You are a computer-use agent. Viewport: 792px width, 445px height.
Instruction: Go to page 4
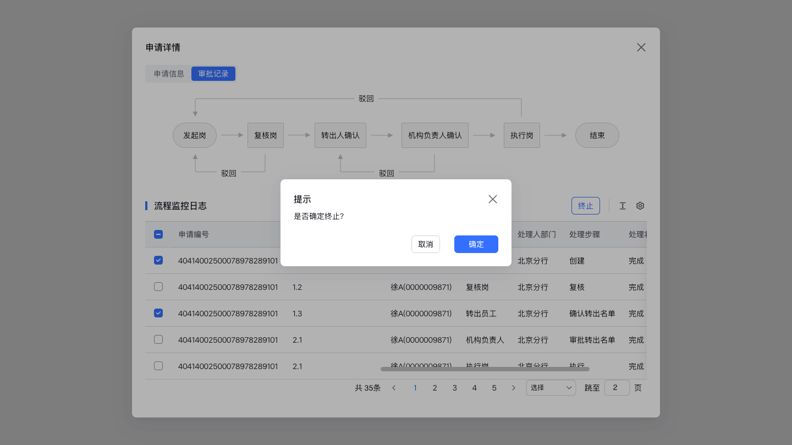[474, 388]
